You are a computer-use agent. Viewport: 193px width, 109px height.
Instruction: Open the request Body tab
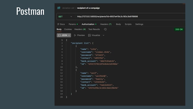118,24
